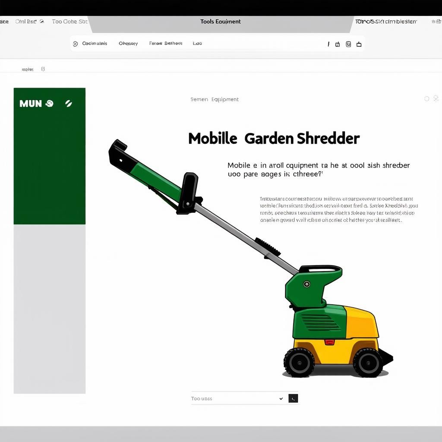This screenshot has height=442, width=442.
Task: Click the small icon below the toolbar
Action: [x=43, y=69]
